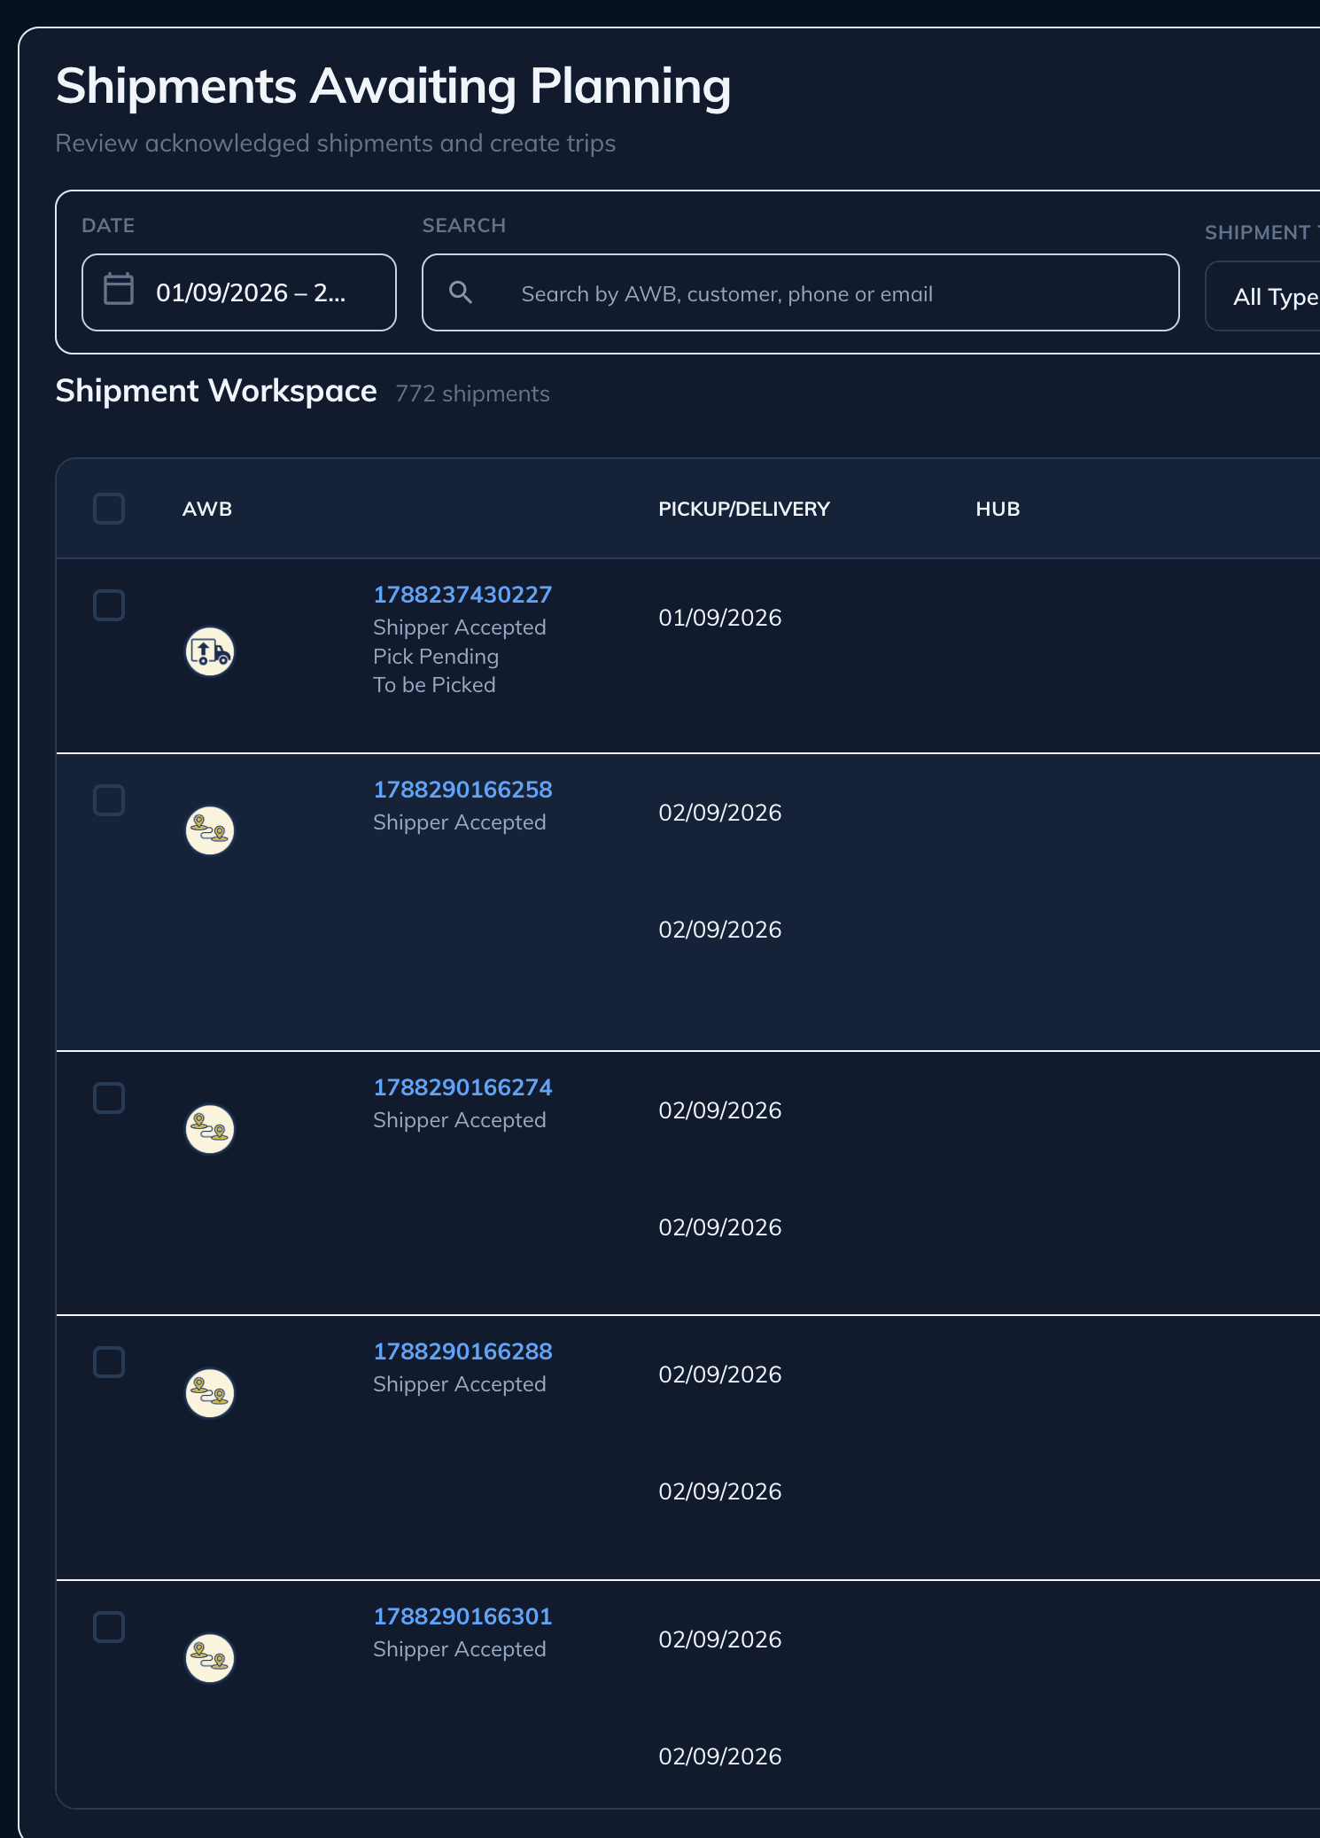Click the HUB column header
1320x1838 pixels.
(x=998, y=509)
